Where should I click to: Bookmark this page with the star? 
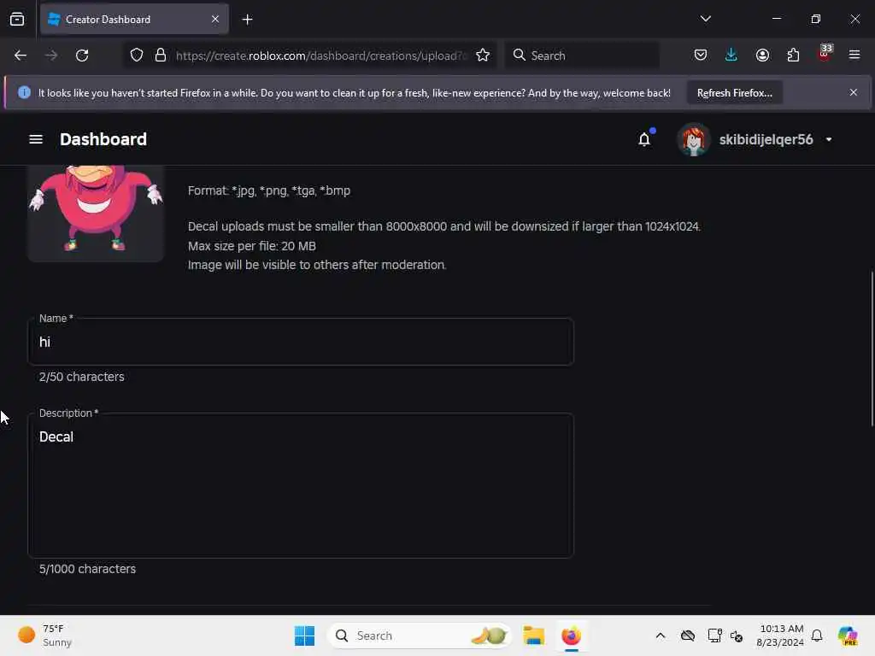pos(483,56)
